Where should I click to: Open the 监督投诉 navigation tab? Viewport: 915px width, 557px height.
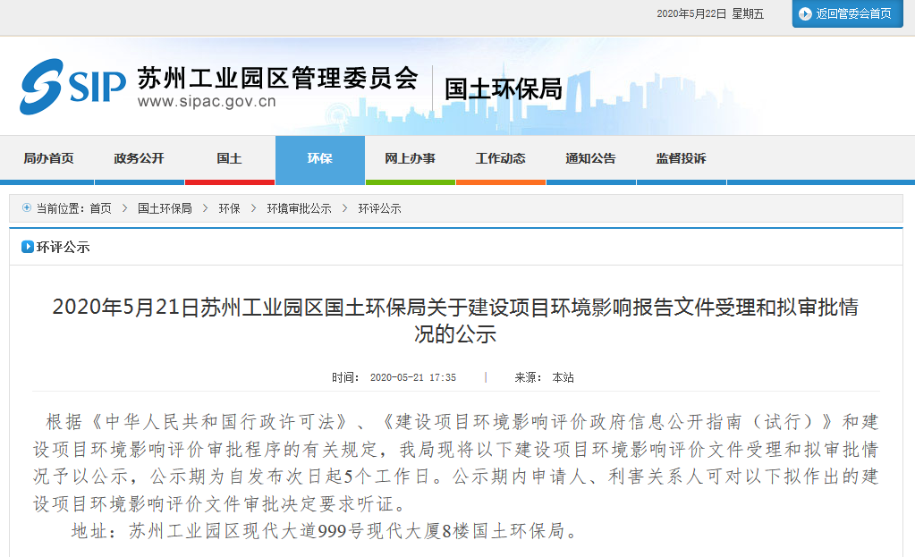pos(681,159)
